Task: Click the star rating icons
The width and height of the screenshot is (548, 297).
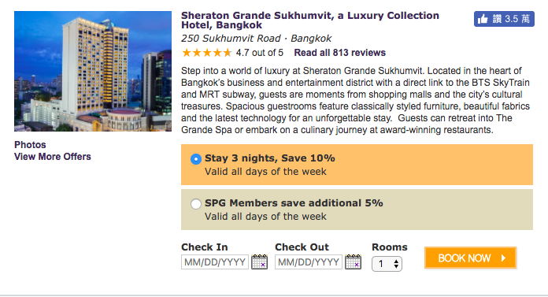Action: [x=206, y=53]
